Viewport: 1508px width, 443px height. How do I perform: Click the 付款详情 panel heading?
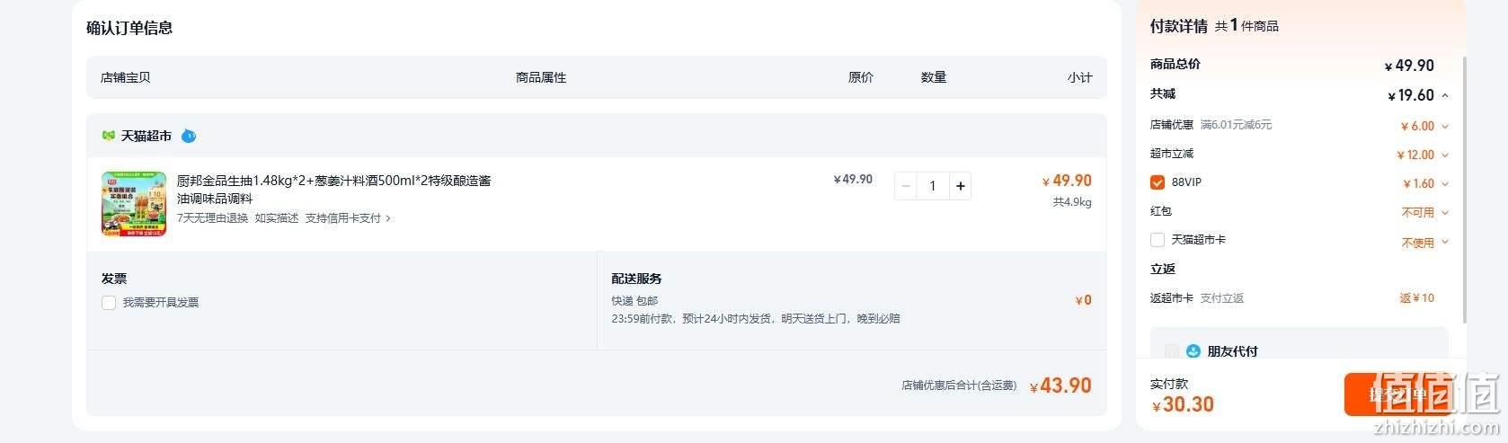point(1179,26)
